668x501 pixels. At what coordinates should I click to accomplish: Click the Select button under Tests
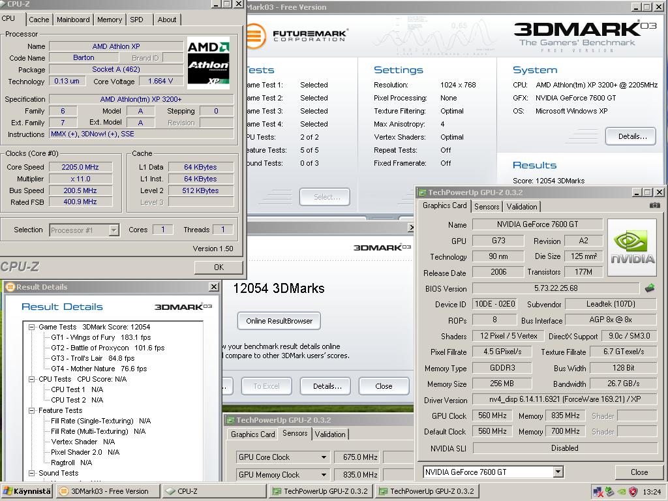(325, 197)
